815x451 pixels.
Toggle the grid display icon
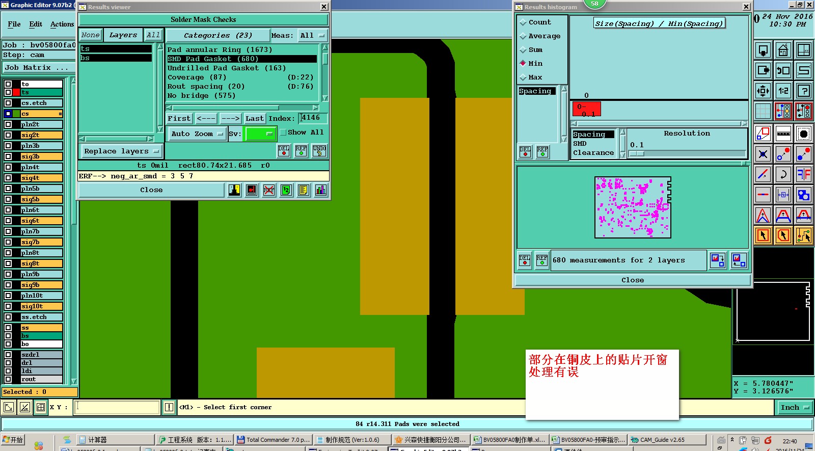[763, 111]
